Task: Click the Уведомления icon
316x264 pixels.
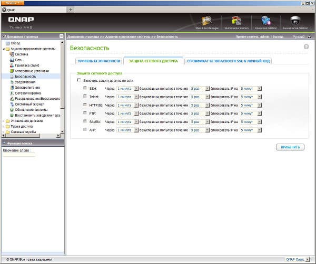Action: point(12,82)
